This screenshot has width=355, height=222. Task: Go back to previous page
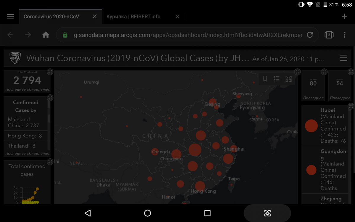tap(10, 35)
